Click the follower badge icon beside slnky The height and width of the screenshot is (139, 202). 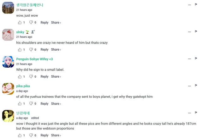pos(33,32)
